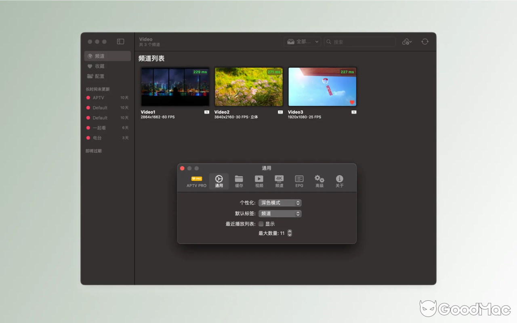Select the 通用 (General) settings pane
The width and height of the screenshot is (517, 323).
point(219,181)
